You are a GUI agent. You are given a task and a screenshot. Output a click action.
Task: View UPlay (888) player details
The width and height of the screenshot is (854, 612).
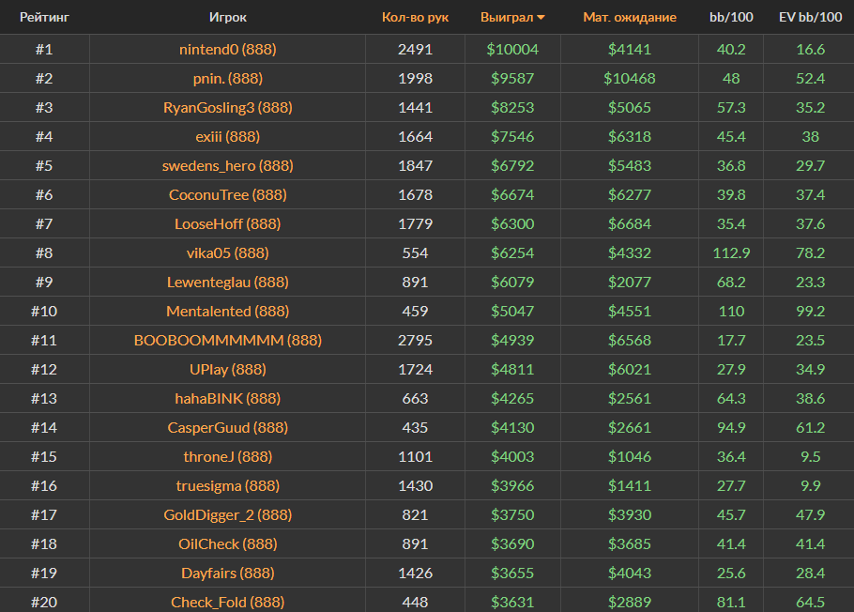click(227, 369)
